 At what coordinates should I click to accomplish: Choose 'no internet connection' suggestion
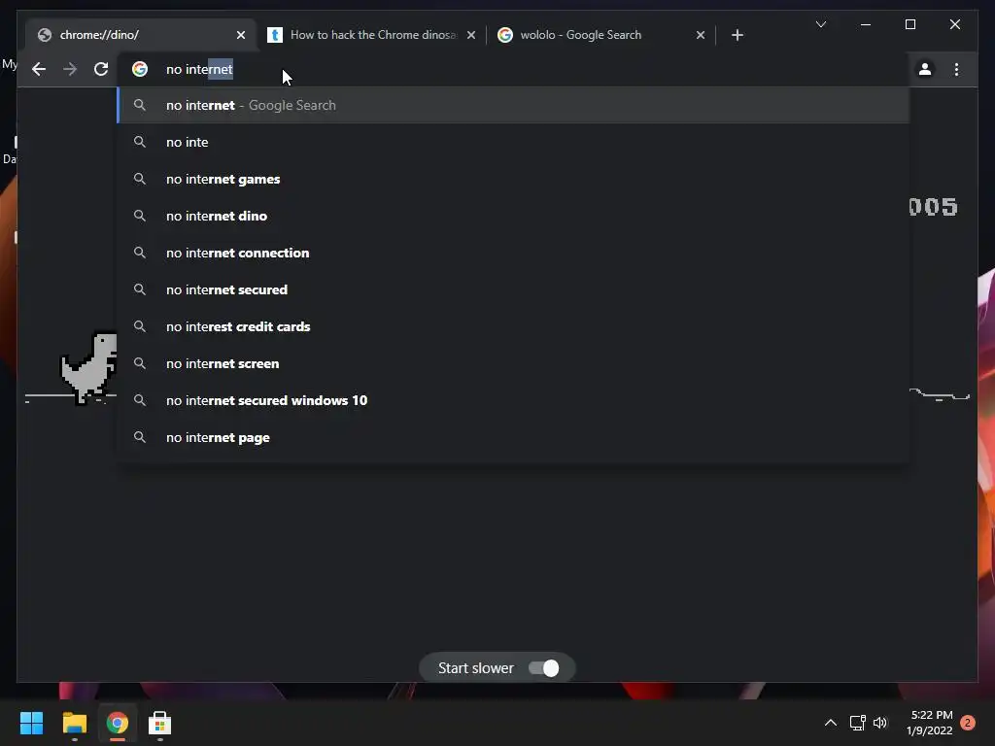coord(513,253)
